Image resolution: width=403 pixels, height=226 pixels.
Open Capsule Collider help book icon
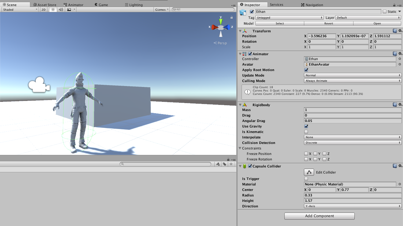click(395, 166)
